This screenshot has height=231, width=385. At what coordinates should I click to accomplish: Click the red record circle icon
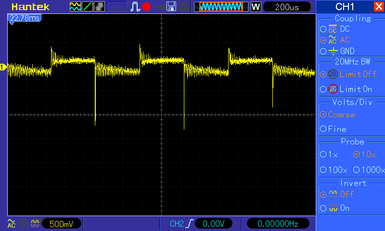[146, 7]
